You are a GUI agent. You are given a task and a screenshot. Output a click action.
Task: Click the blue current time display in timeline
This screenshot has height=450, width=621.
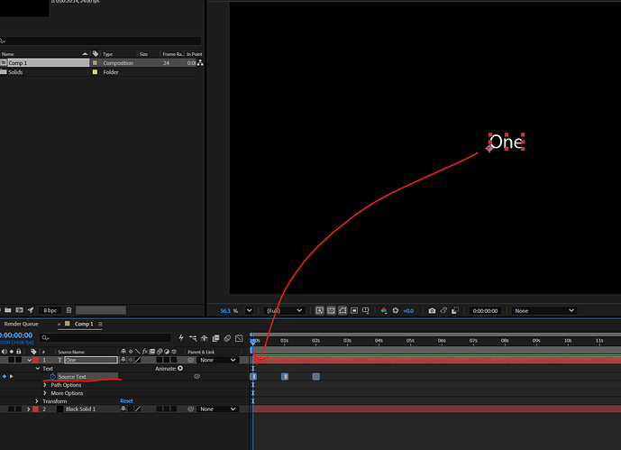[16, 335]
